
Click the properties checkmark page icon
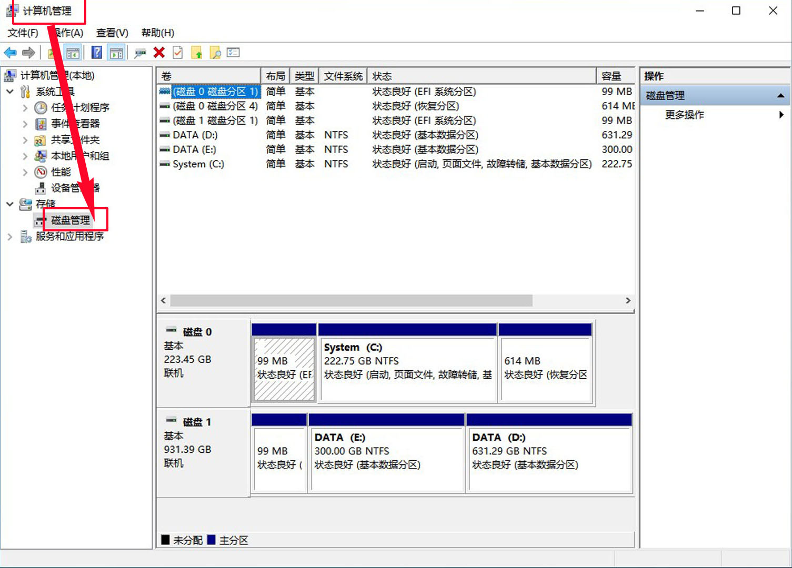coord(178,53)
